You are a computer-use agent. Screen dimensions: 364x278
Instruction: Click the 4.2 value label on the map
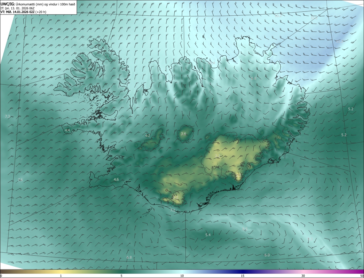click(148, 136)
